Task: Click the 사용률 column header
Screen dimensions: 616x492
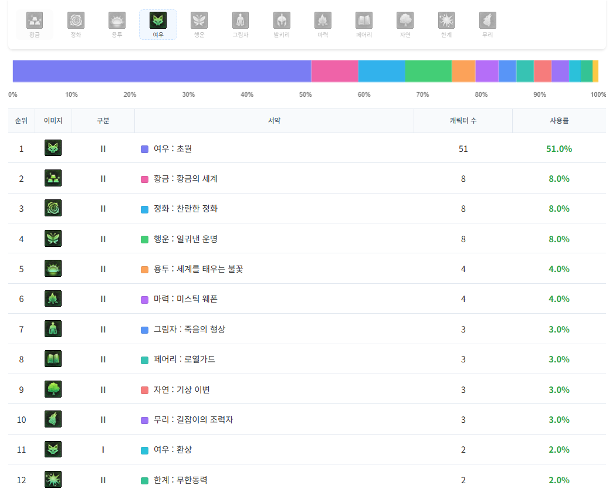Action: (x=559, y=121)
